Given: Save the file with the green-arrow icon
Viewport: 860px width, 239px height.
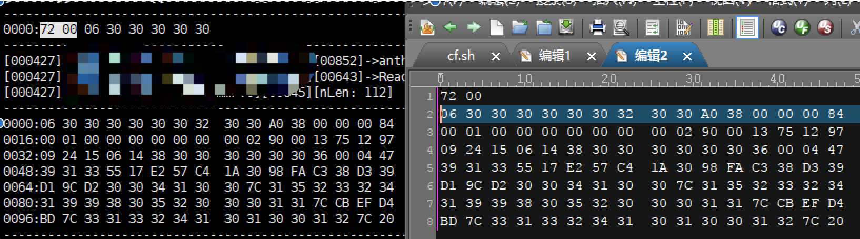Looking at the screenshot, I should pos(566,27).
